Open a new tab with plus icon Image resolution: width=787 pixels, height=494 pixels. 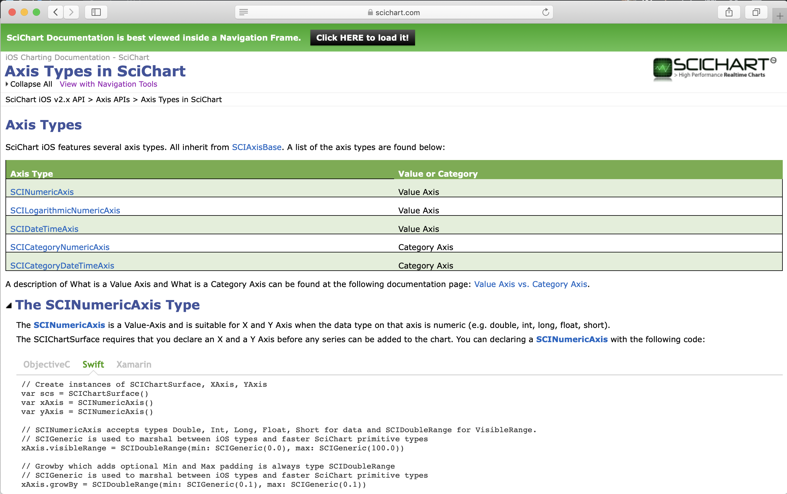tap(780, 16)
